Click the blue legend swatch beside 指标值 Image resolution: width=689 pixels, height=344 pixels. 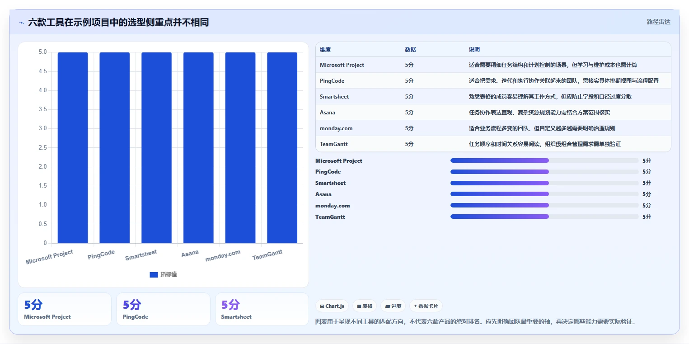[154, 274]
